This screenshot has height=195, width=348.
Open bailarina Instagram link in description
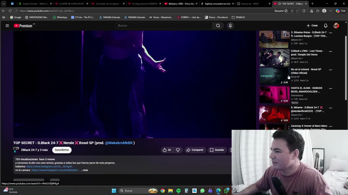click(x=50, y=167)
